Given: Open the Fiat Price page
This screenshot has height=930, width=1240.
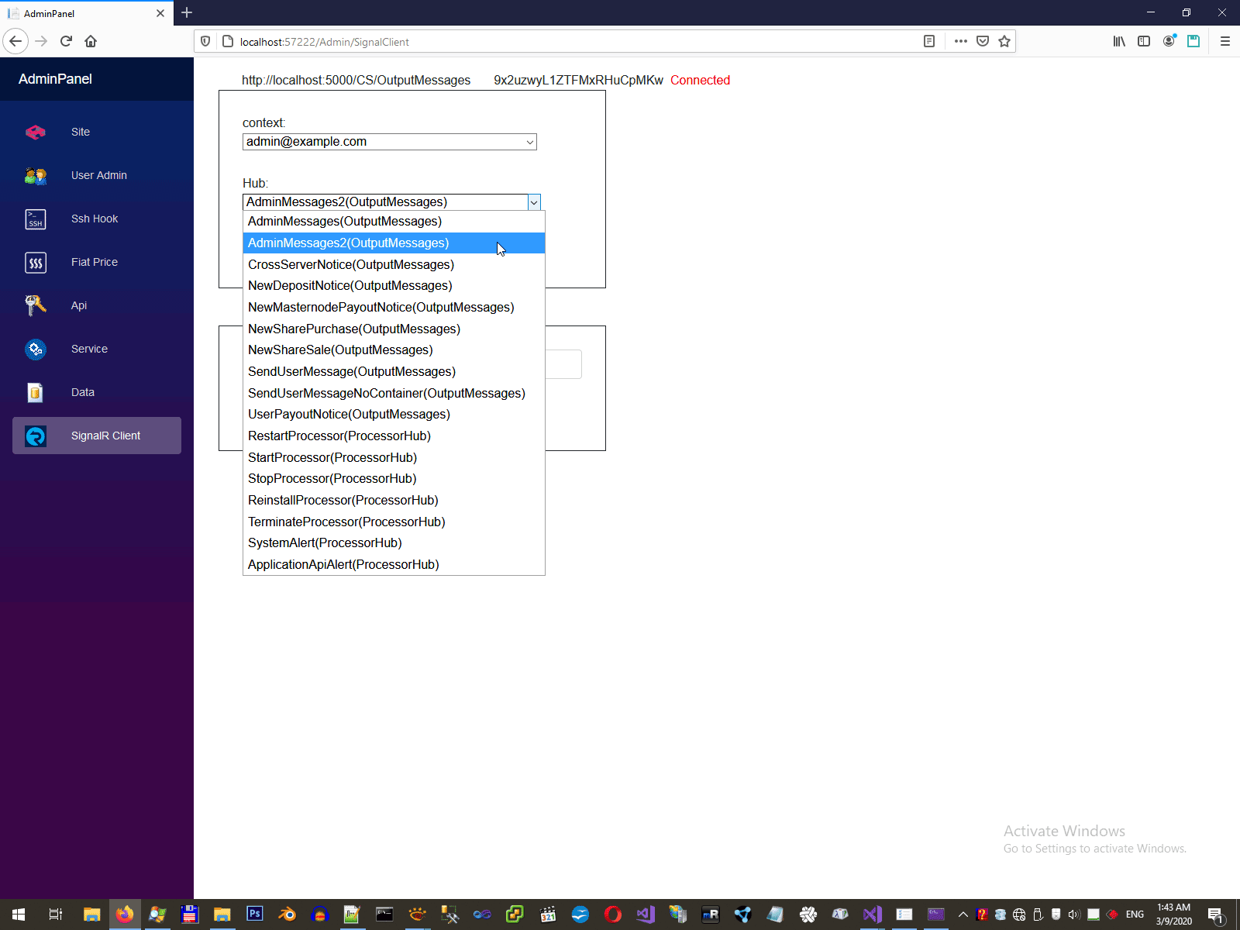Looking at the screenshot, I should (x=95, y=262).
